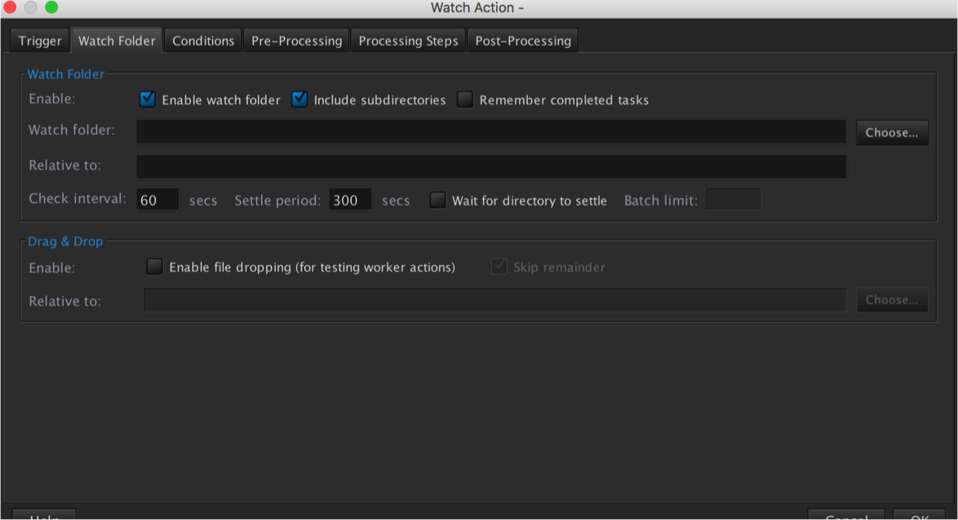Open the Processing Steps tab
This screenshot has height=520, width=958.
[x=408, y=41]
